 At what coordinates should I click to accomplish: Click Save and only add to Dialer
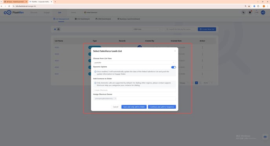tap(134, 107)
